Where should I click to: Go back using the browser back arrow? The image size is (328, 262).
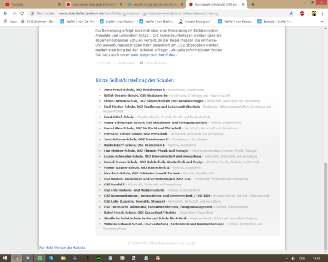coord(6,13)
